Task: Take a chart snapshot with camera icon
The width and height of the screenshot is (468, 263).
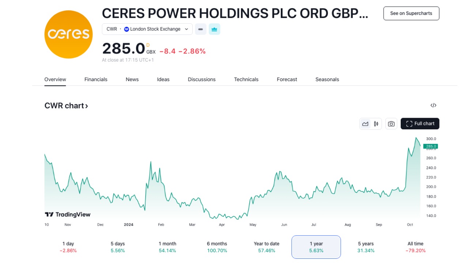Action: point(391,124)
